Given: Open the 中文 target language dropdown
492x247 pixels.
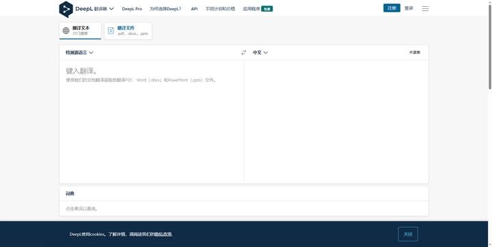Looking at the screenshot, I should pyautogui.click(x=260, y=53).
